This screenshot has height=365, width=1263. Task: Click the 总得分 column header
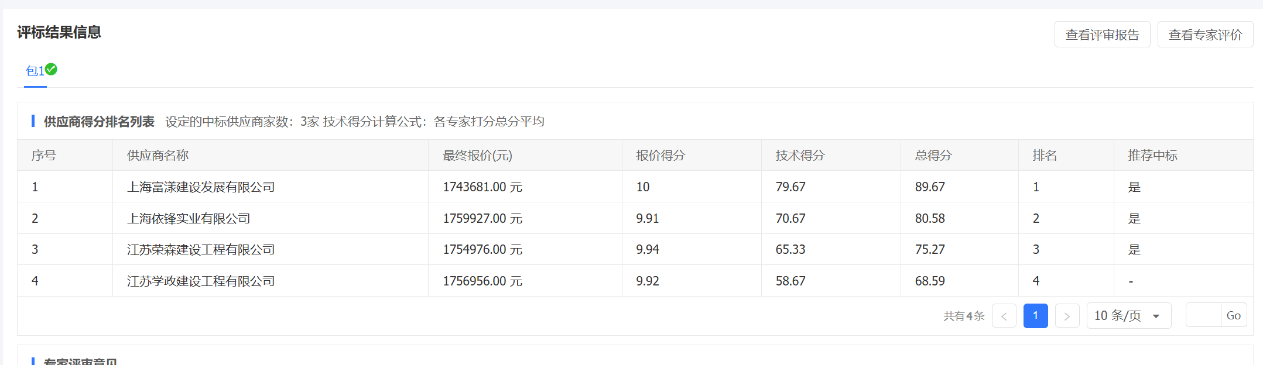coord(933,156)
